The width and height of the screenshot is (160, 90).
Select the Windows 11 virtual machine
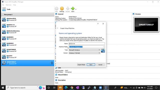27,25
